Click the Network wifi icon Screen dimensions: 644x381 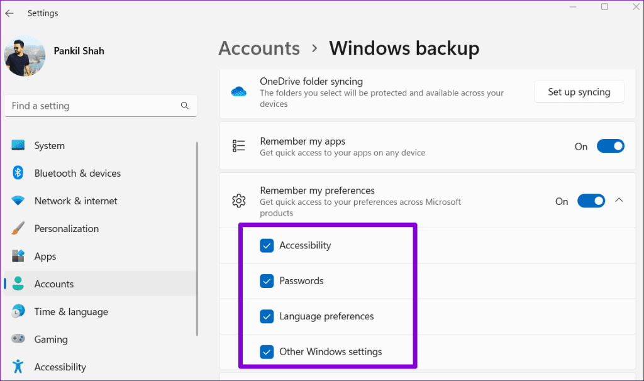(18, 201)
